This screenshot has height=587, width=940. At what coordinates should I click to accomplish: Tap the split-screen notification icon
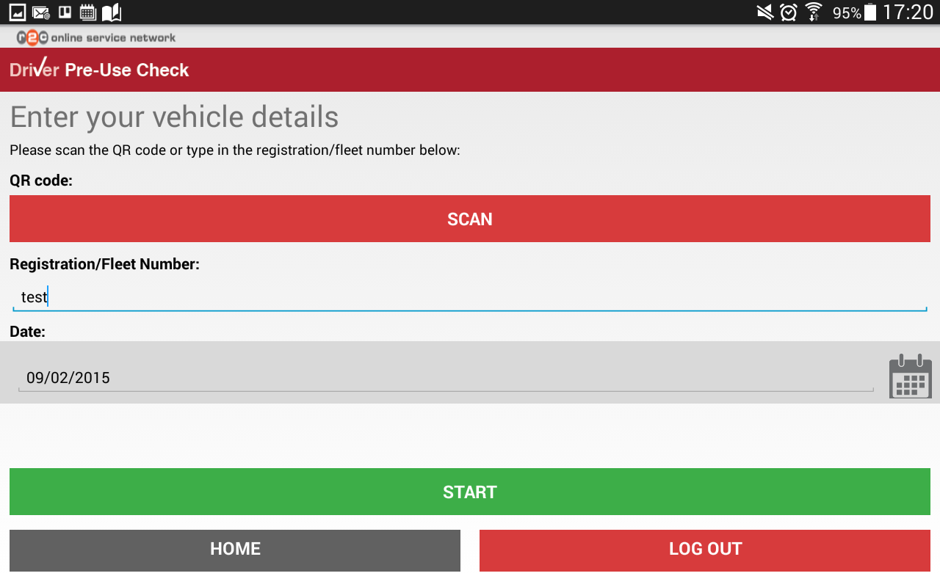65,12
